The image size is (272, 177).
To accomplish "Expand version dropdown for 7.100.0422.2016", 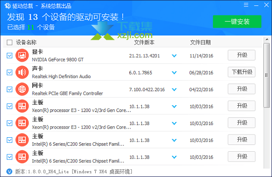I will point(174,89).
